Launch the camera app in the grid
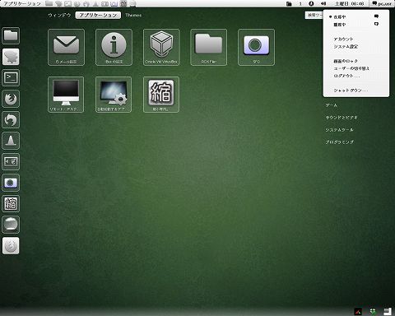395x316 pixels. 256,47
